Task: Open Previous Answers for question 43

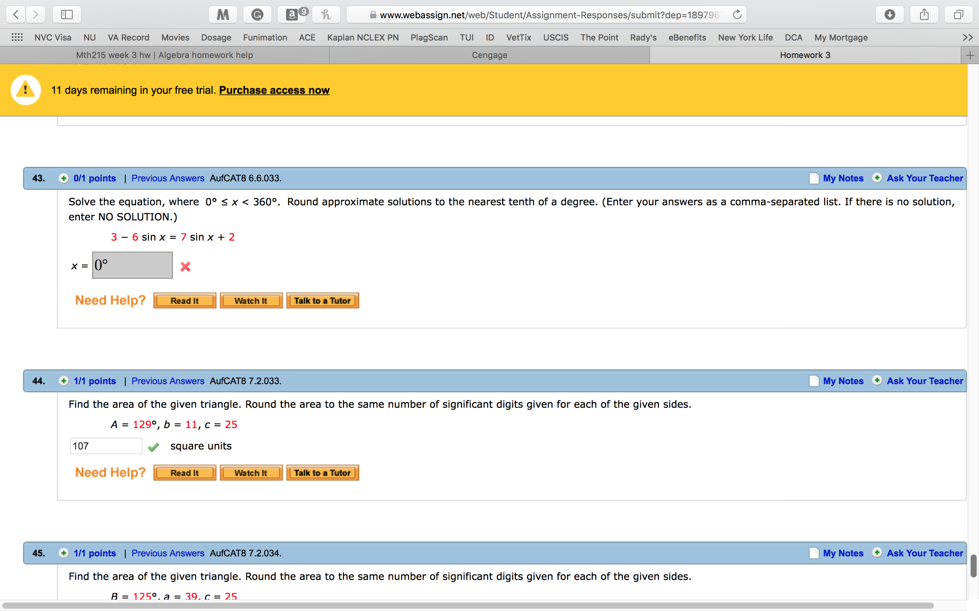Action: pyautogui.click(x=168, y=178)
